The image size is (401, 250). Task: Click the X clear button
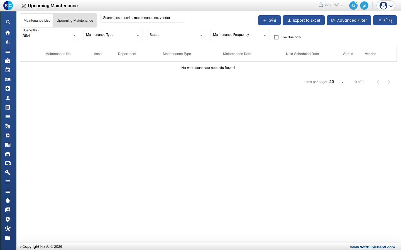click(x=385, y=20)
